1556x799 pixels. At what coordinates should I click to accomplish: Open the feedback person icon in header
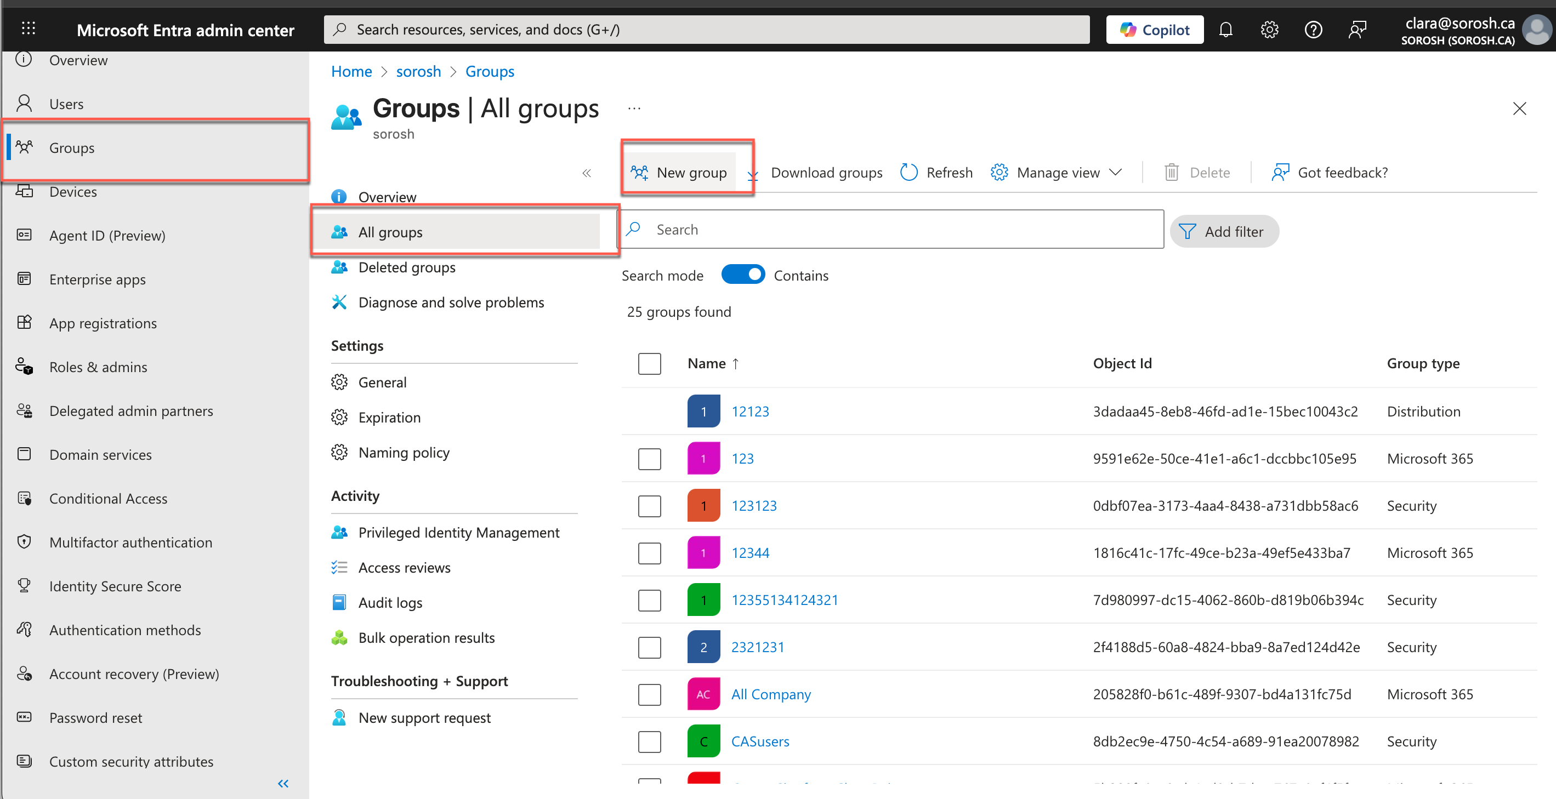pos(1356,30)
